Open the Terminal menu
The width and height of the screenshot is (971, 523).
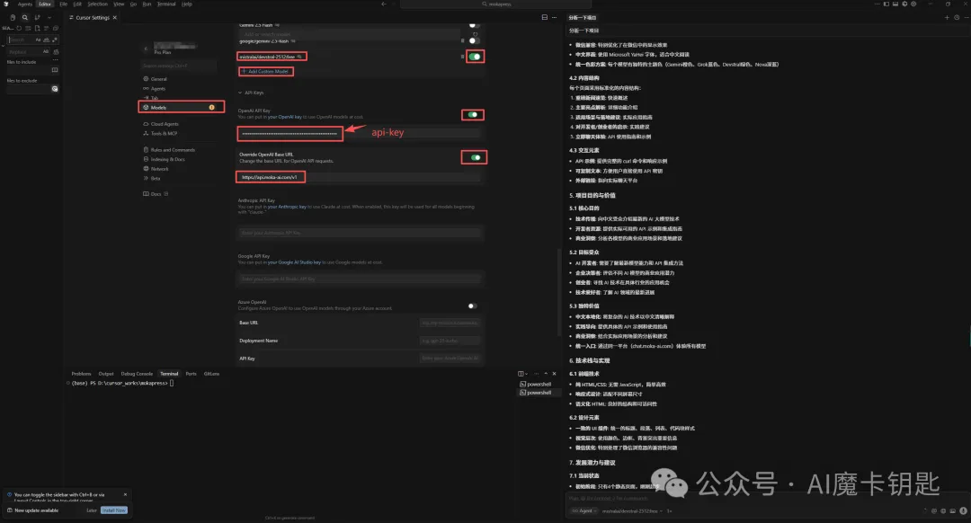click(166, 4)
